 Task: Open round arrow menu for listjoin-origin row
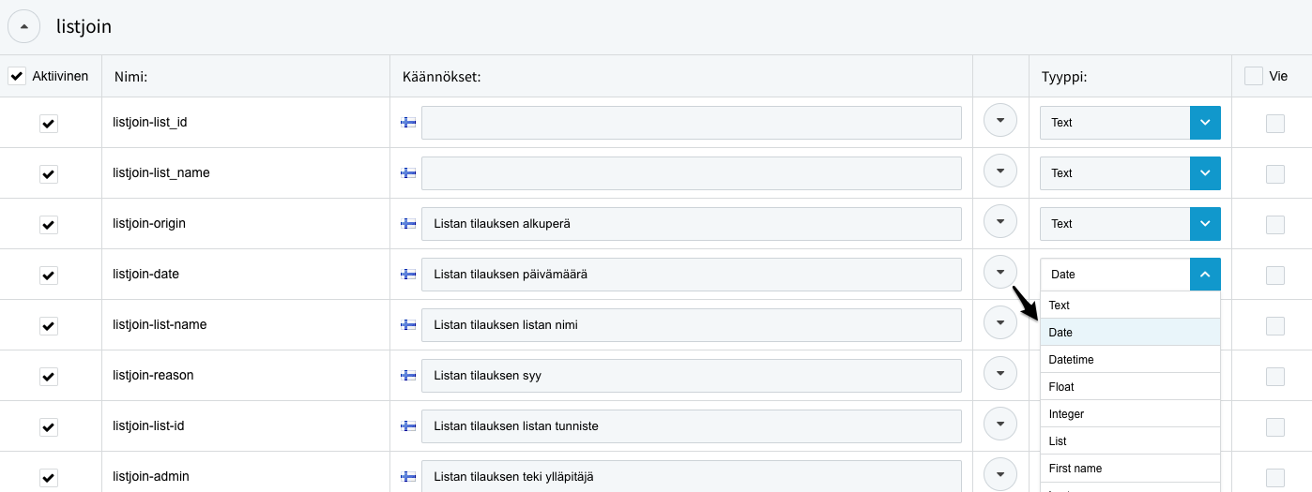point(1000,222)
